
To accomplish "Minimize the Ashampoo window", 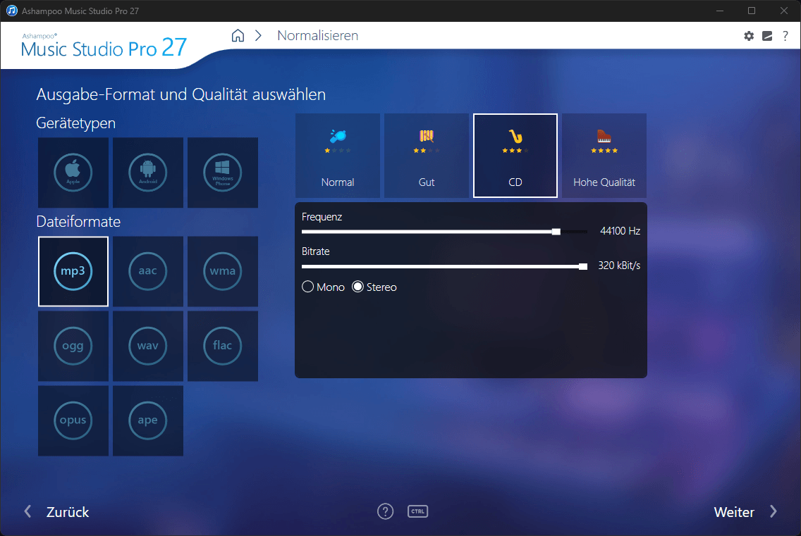I will (720, 11).
